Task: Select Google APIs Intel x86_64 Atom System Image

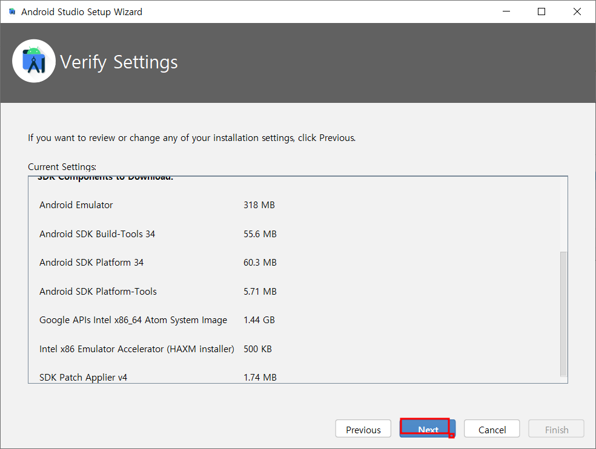Action: click(133, 320)
